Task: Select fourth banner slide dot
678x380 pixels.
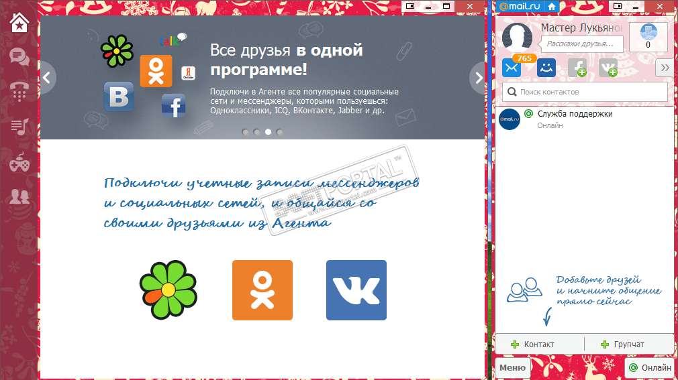Action: tap(279, 132)
